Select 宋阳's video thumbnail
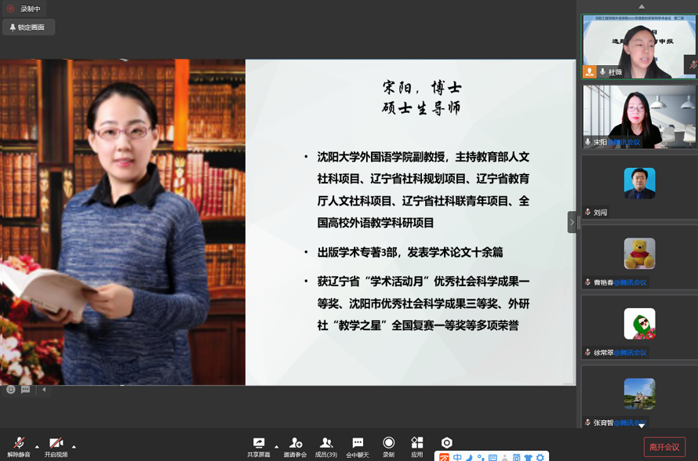 (x=638, y=116)
